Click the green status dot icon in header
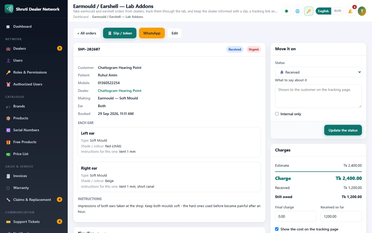This screenshot has height=233, width=372. click(x=286, y=11)
